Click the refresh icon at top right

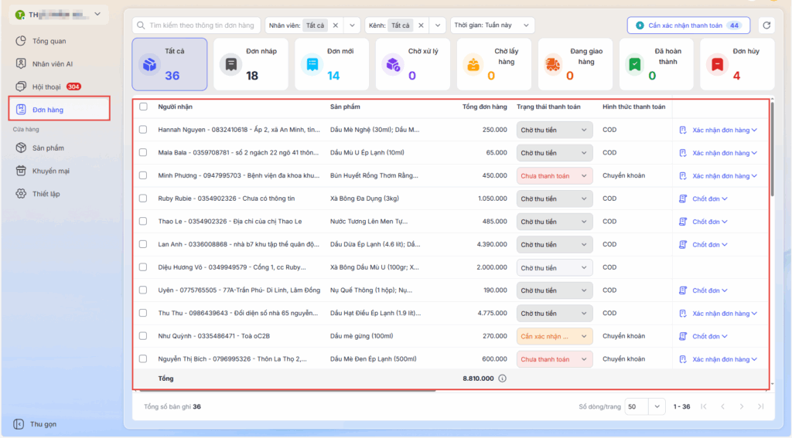pyautogui.click(x=766, y=25)
